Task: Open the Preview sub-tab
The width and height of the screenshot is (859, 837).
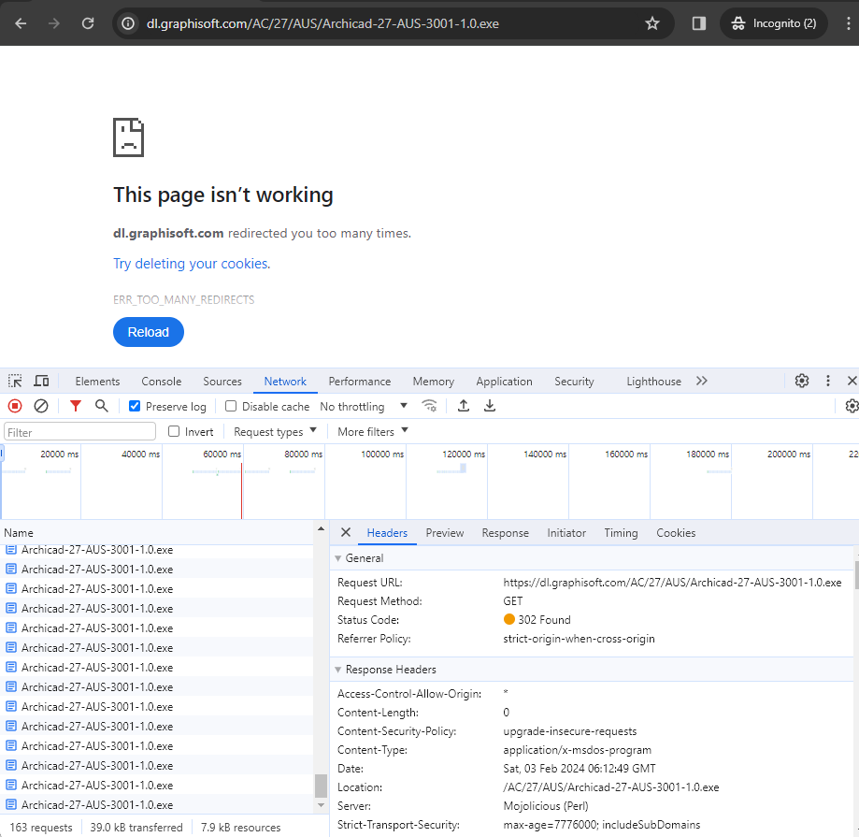Action: click(x=445, y=533)
